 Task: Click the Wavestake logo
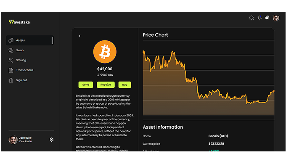coord(19,22)
